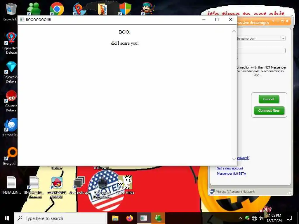Open the Messenger 8.0 BETA link
299x224 pixels.
(232, 174)
